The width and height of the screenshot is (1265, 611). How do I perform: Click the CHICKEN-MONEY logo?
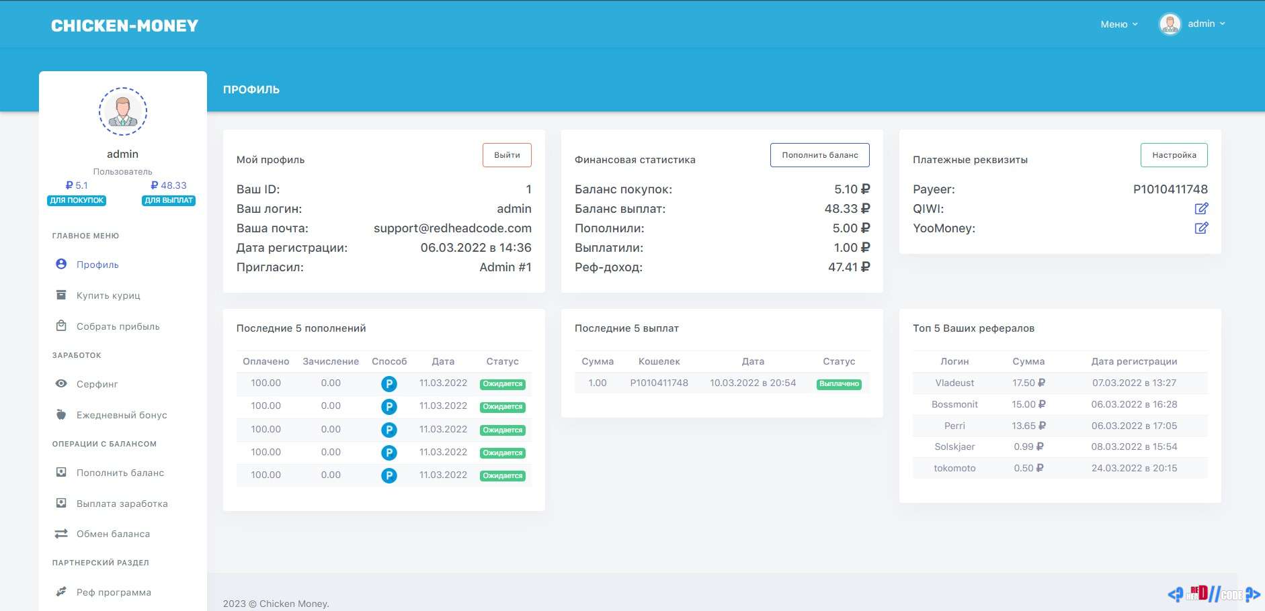[x=125, y=26]
